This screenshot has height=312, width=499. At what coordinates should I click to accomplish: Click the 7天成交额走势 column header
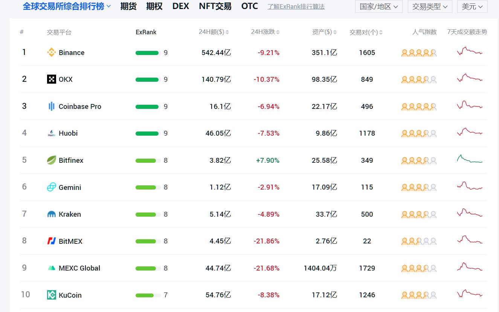click(467, 32)
